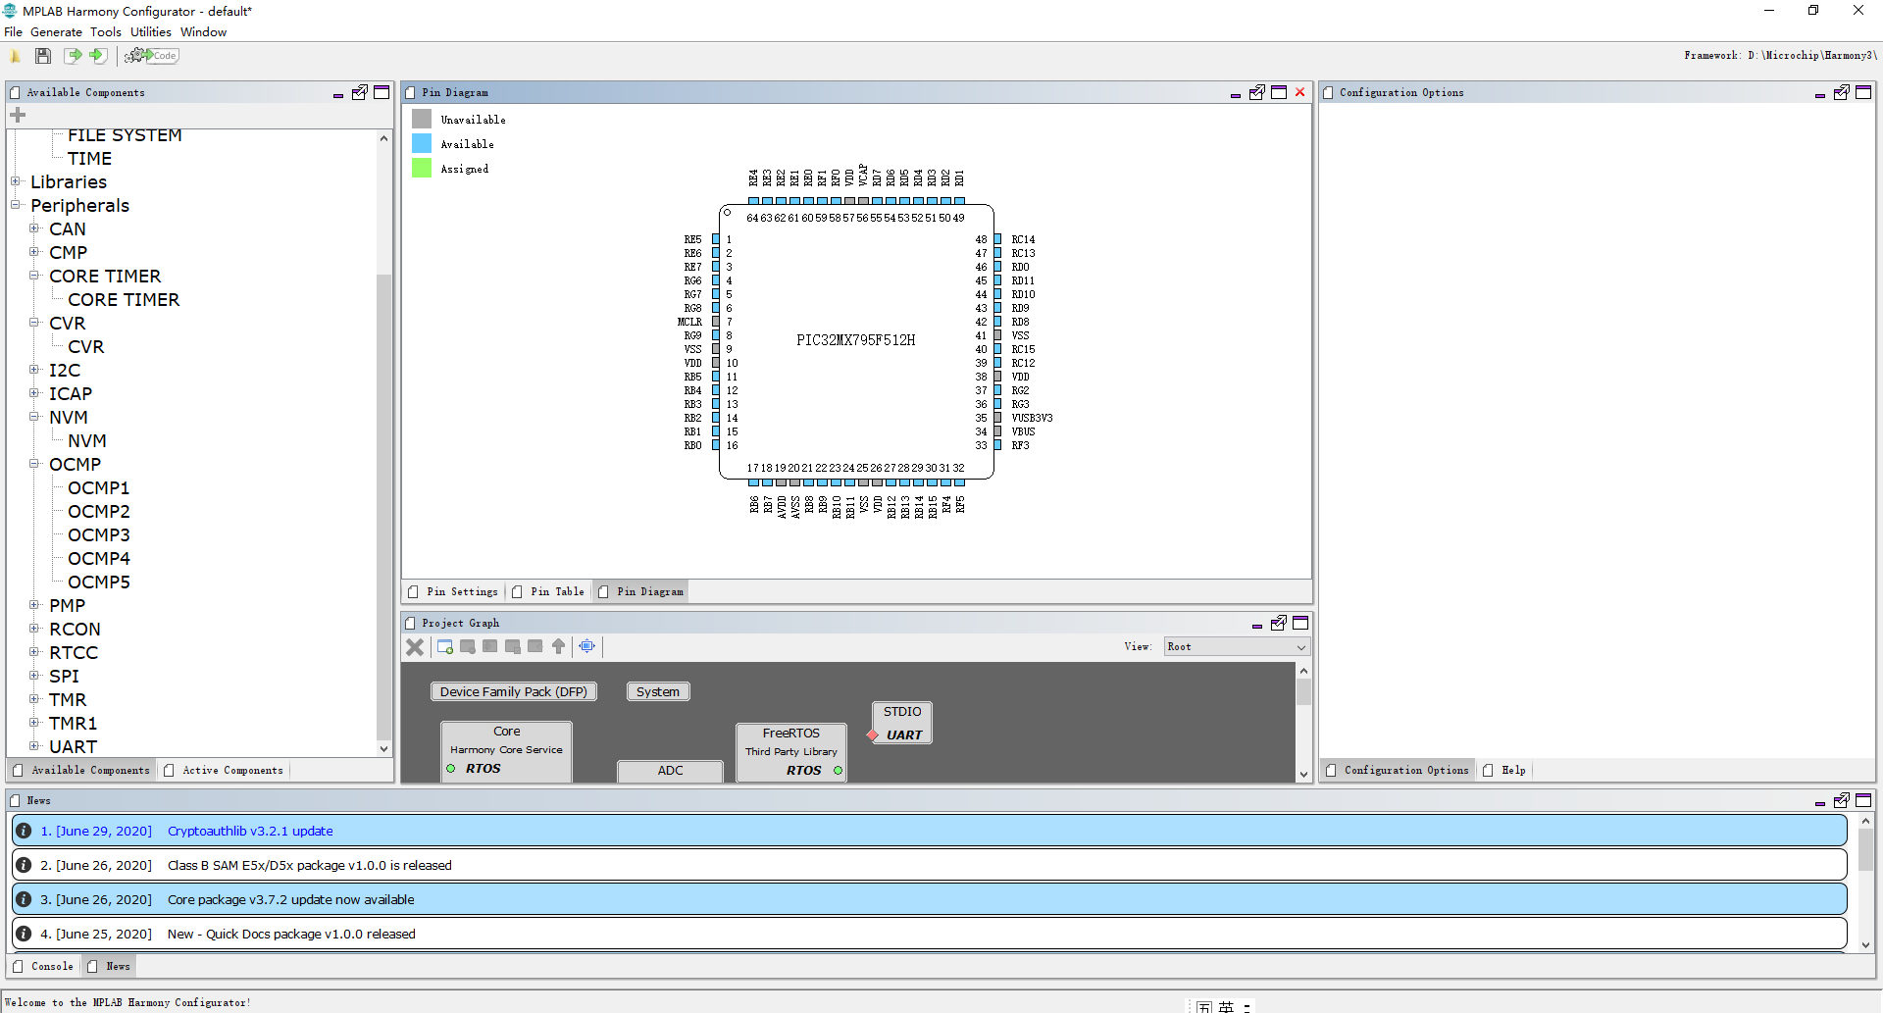
Task: Open the Utilities menu
Action: (151, 31)
